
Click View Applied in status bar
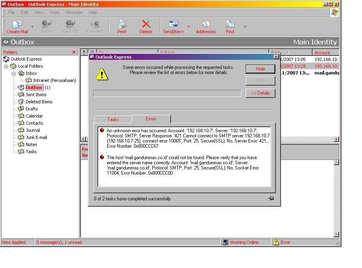tap(13, 242)
